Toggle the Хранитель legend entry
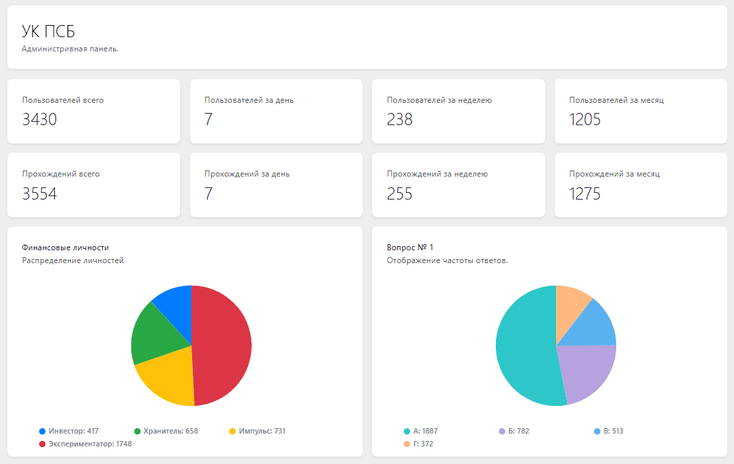The image size is (734, 464). pyautogui.click(x=166, y=431)
